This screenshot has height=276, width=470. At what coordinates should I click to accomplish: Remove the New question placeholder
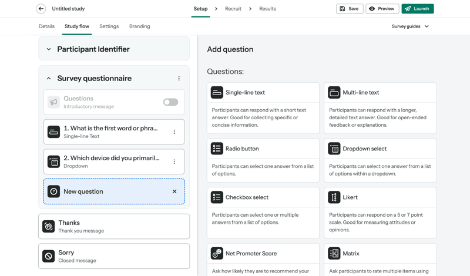pos(174,191)
